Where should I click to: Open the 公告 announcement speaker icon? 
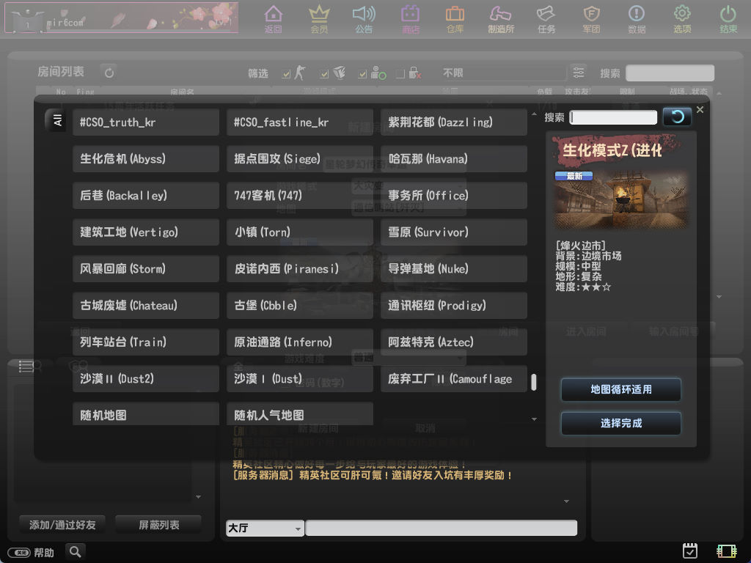[x=364, y=19]
